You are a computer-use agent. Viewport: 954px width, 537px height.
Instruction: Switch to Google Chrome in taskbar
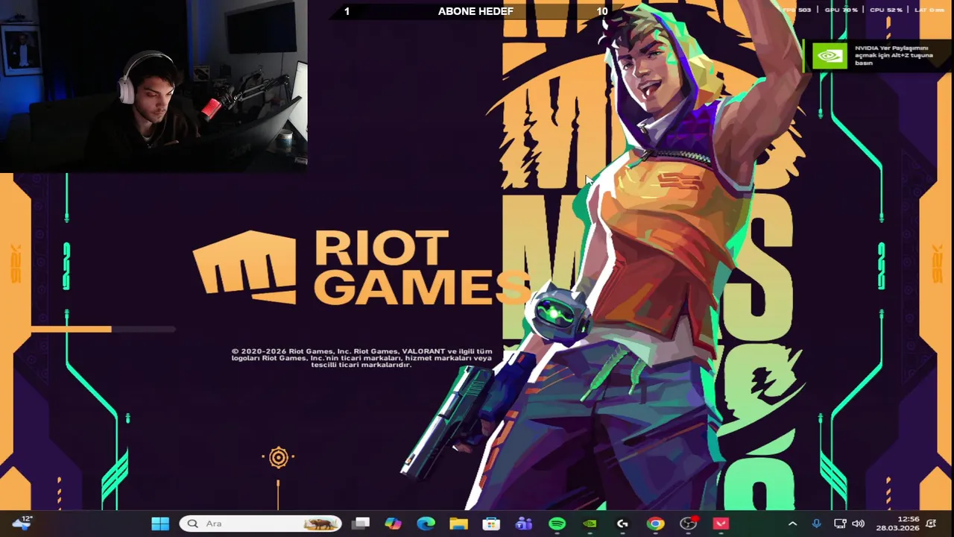click(655, 524)
